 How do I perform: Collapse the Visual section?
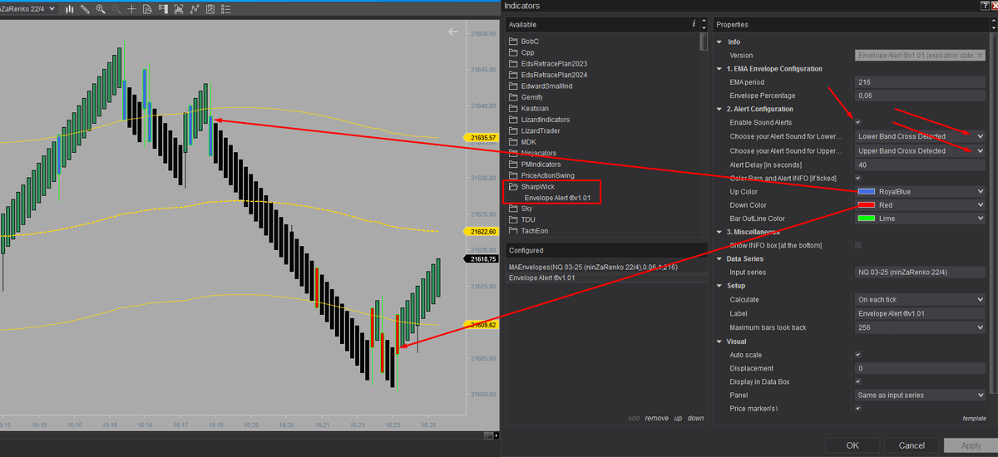[720, 341]
